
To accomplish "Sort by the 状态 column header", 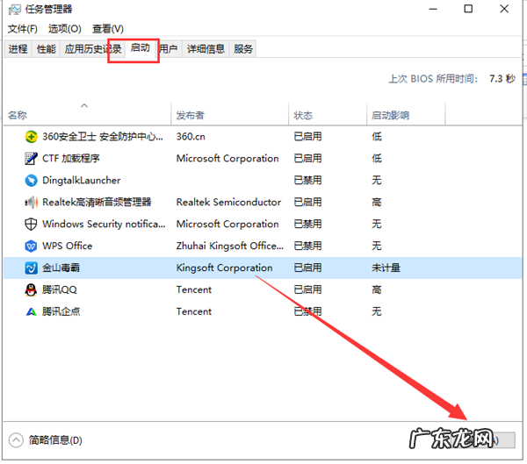I will tap(328, 115).
